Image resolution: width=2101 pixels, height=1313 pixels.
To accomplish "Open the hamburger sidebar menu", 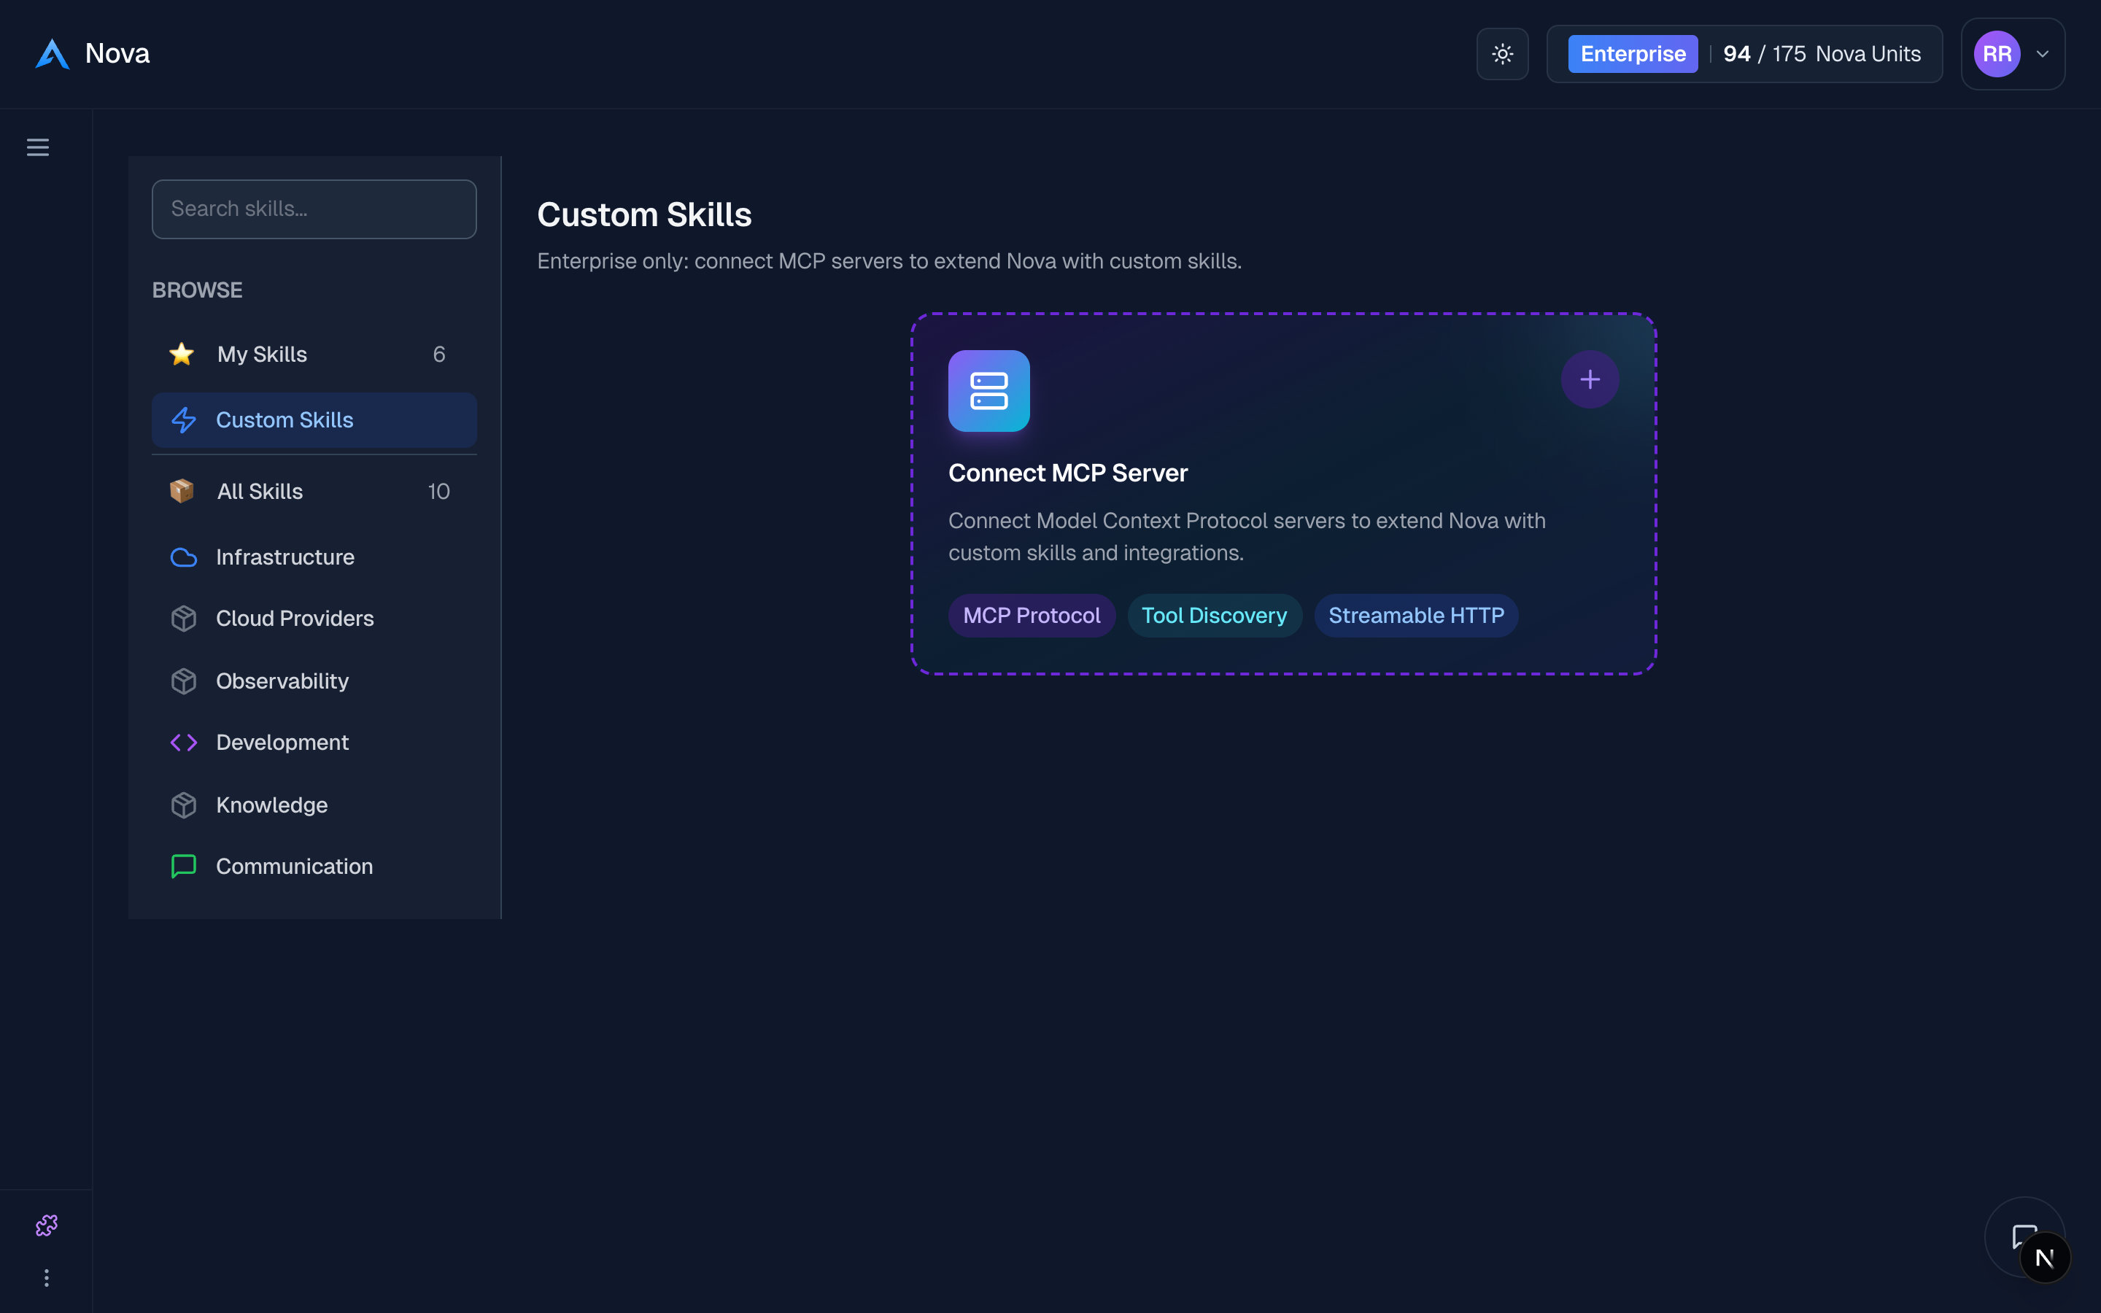I will coord(37,147).
